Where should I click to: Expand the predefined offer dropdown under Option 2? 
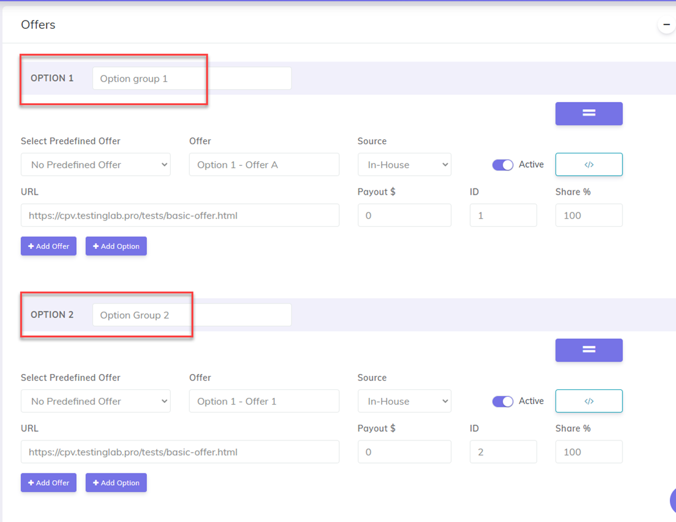pyautogui.click(x=95, y=400)
